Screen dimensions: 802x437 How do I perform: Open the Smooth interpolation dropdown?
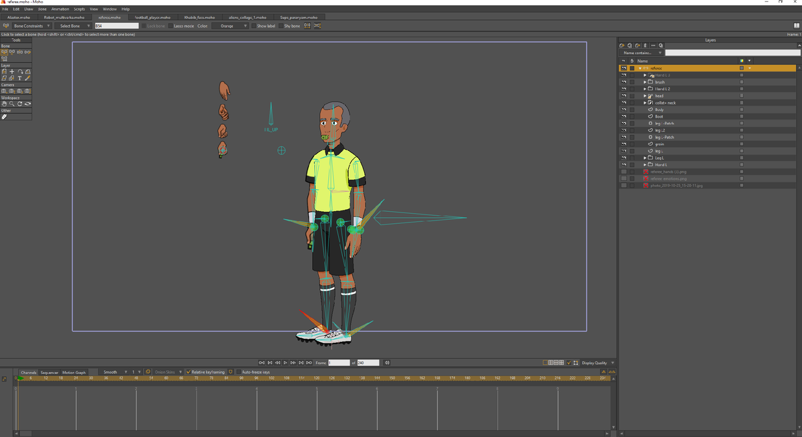(x=114, y=372)
